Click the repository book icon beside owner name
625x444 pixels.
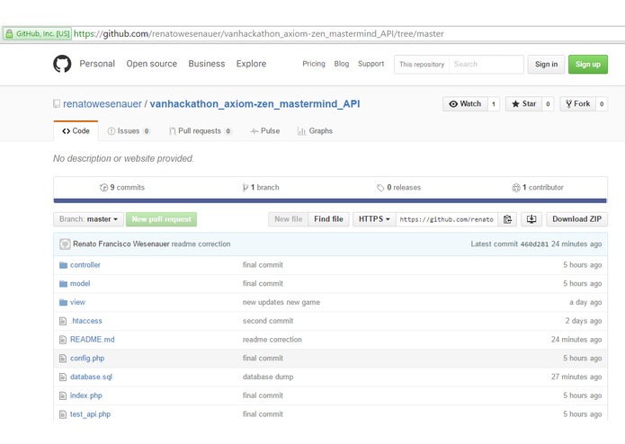[x=57, y=104]
